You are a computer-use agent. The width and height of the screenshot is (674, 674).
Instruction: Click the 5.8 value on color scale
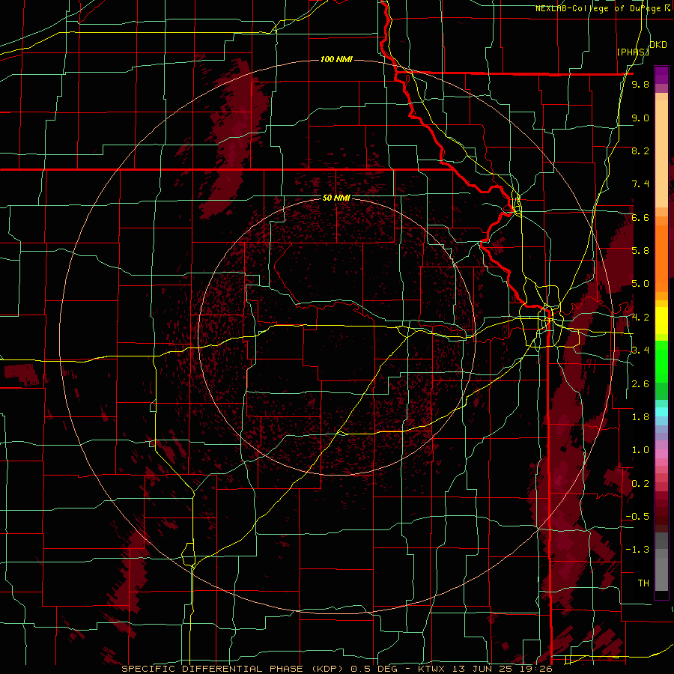pyautogui.click(x=640, y=251)
